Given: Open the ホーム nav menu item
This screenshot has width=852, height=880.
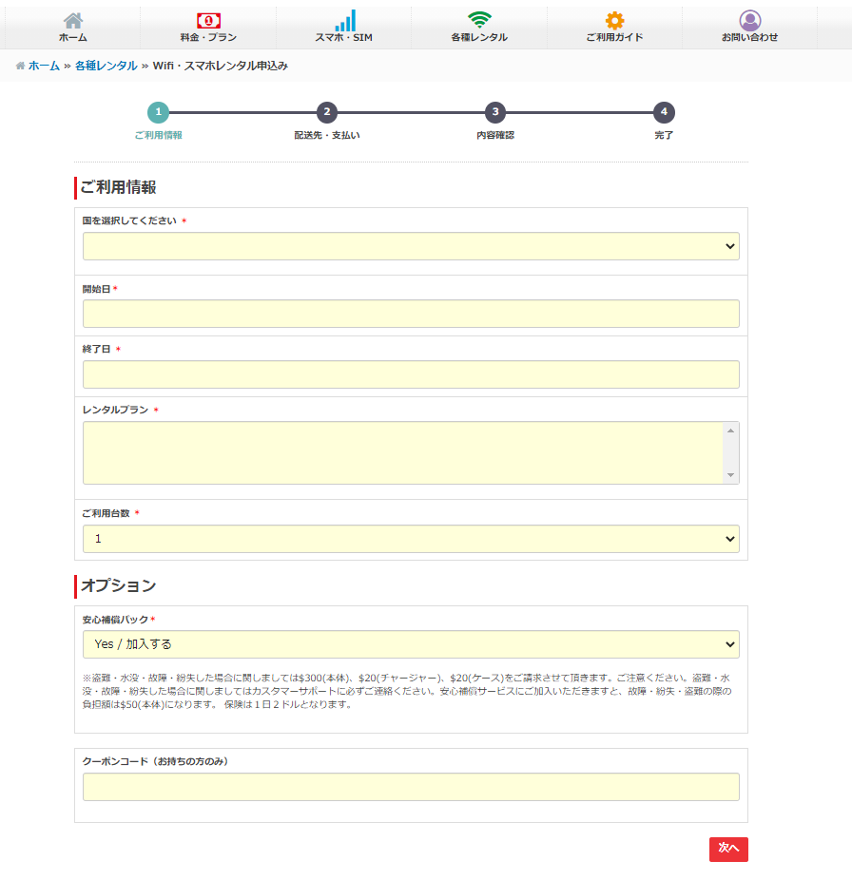Looking at the screenshot, I should point(73,38).
